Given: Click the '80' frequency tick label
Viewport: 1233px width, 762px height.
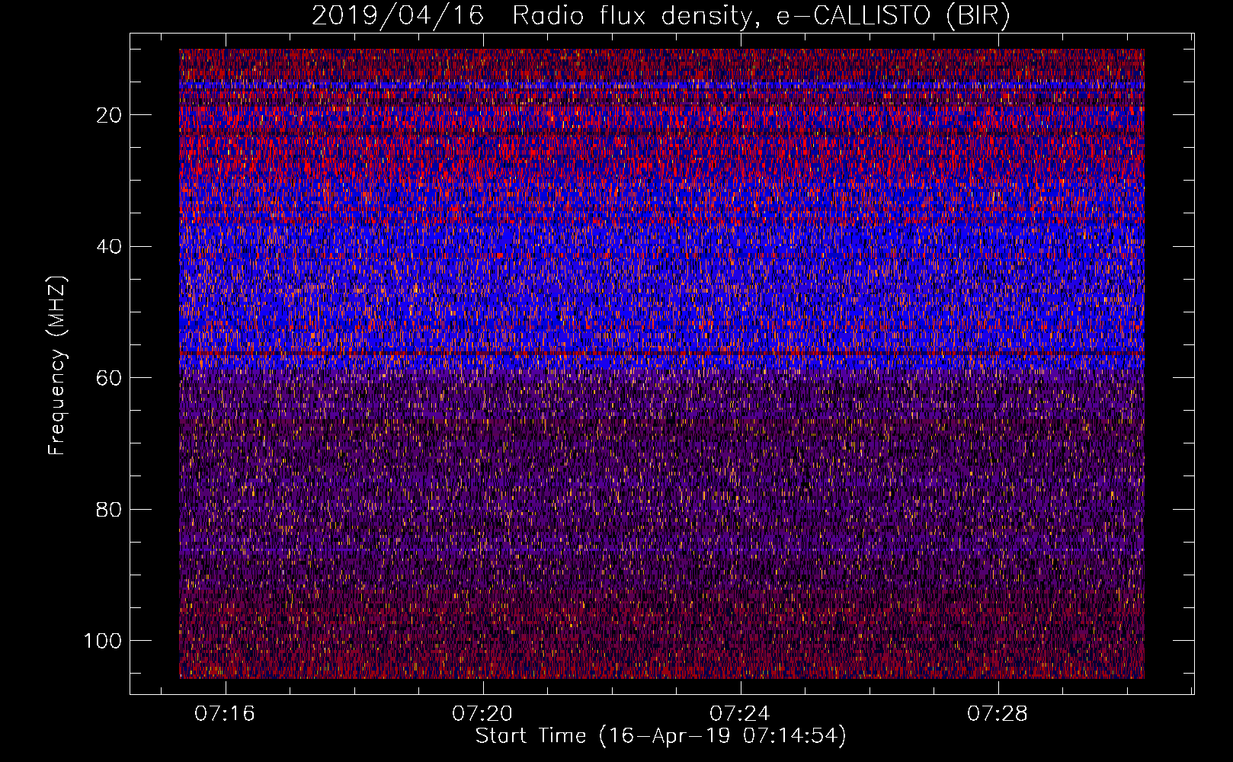Looking at the screenshot, I should pos(110,509).
